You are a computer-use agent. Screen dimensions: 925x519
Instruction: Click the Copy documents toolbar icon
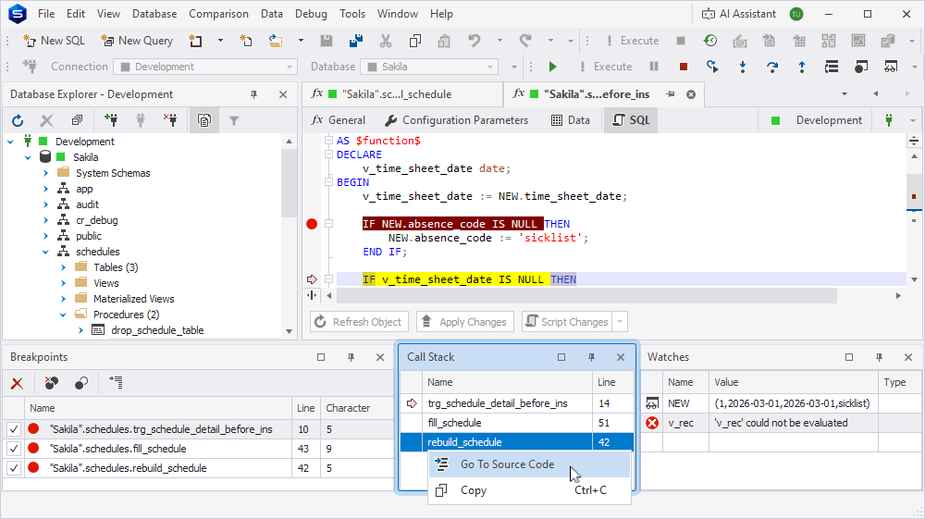415,41
